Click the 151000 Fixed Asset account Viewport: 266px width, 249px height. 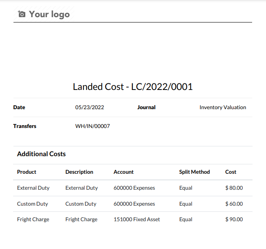click(137, 219)
